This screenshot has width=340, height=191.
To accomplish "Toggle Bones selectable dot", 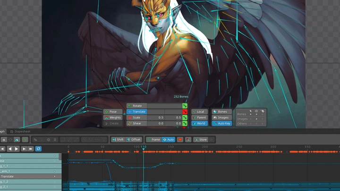I will point(251,114).
